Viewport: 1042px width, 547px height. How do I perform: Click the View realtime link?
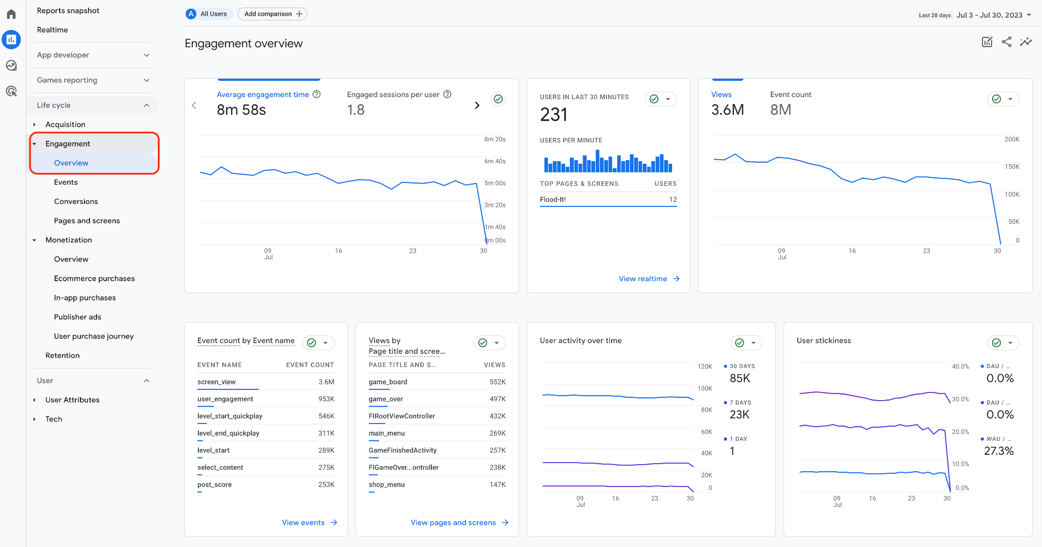[x=643, y=279]
